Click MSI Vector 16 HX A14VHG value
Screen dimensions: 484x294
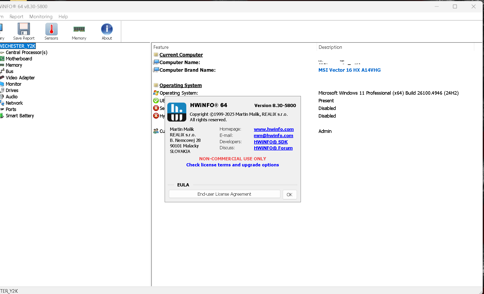click(x=349, y=70)
